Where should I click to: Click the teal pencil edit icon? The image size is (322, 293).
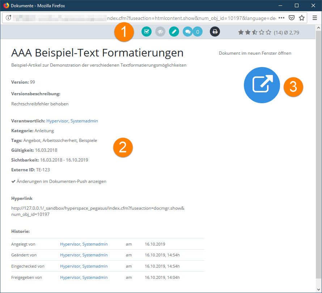[174, 32]
